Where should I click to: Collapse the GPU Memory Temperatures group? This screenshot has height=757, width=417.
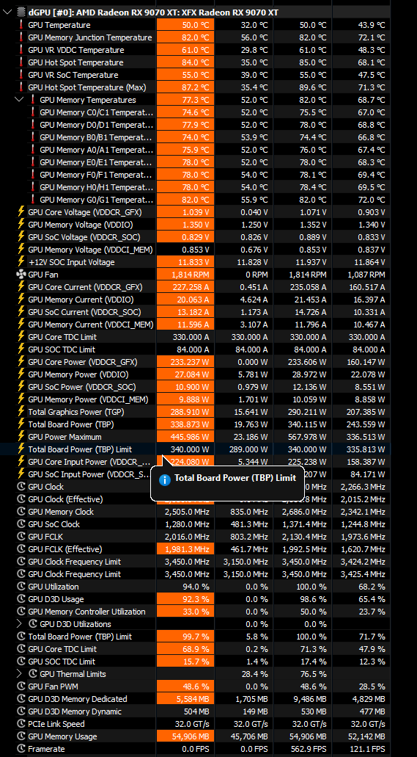[19, 99]
